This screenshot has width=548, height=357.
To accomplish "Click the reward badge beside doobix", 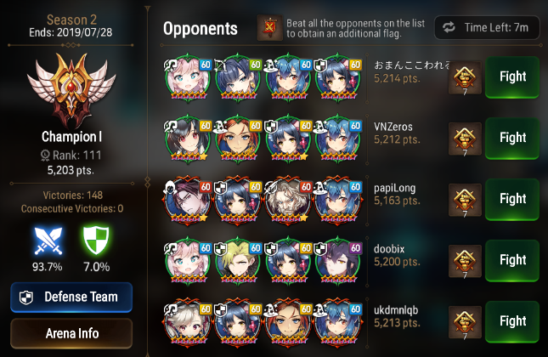I will pyautogui.click(x=465, y=261).
